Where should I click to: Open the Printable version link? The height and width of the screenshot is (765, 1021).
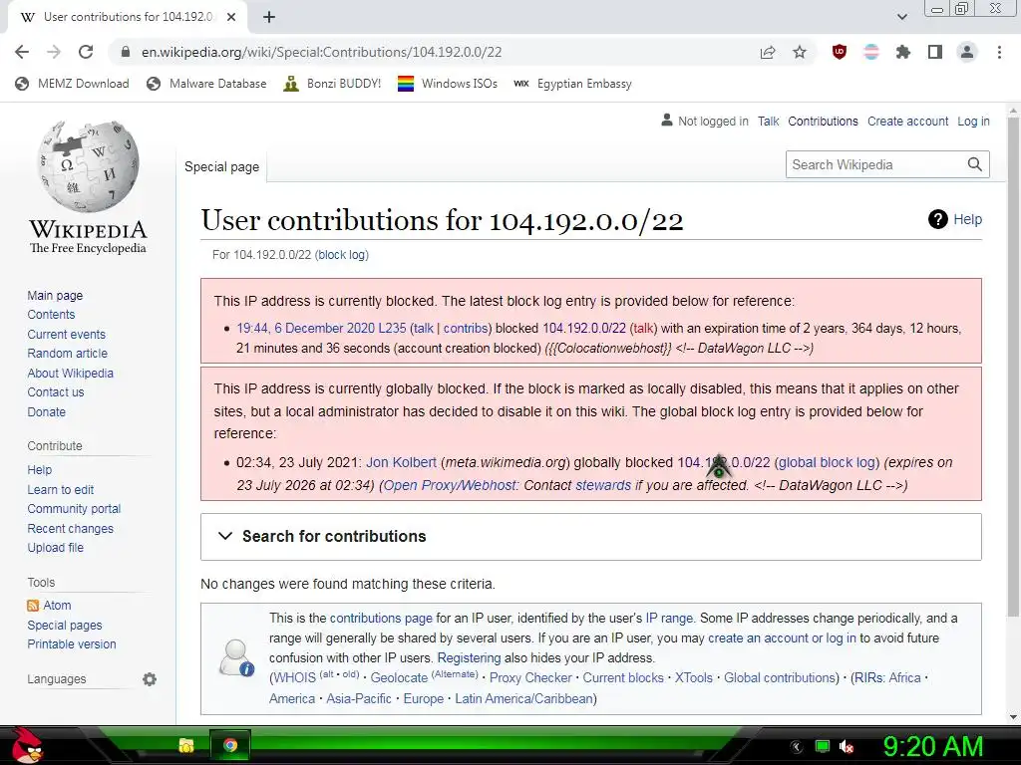pyautogui.click(x=72, y=644)
